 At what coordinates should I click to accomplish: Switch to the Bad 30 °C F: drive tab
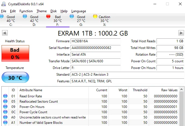tap(58, 21)
